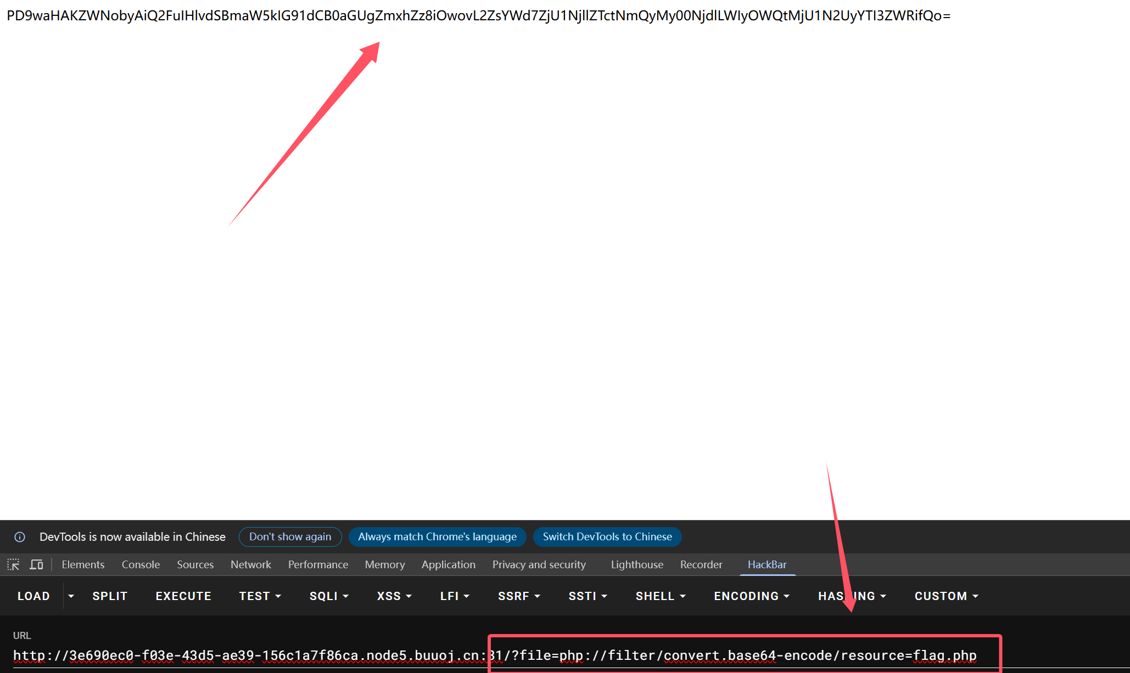Click Switch DevTools to Chinese
This screenshot has height=673, width=1130.
coord(607,537)
